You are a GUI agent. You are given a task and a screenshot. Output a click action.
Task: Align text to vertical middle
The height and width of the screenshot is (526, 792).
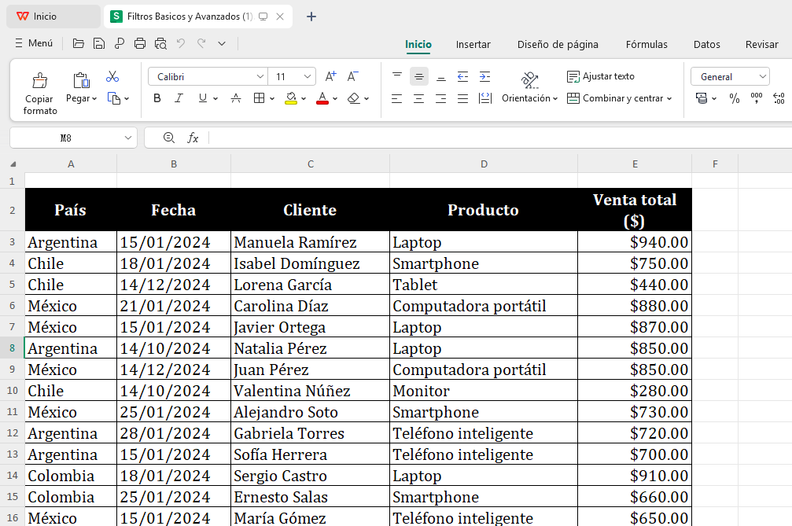[418, 76]
